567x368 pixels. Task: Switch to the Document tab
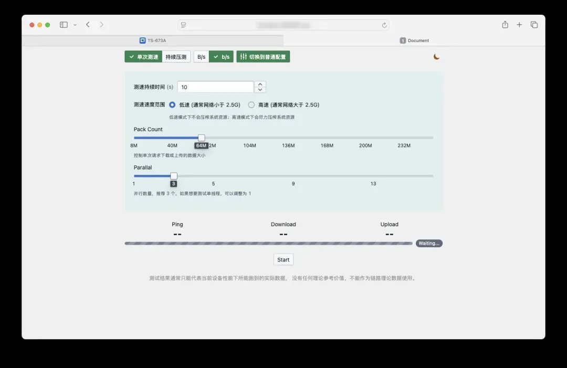click(414, 40)
